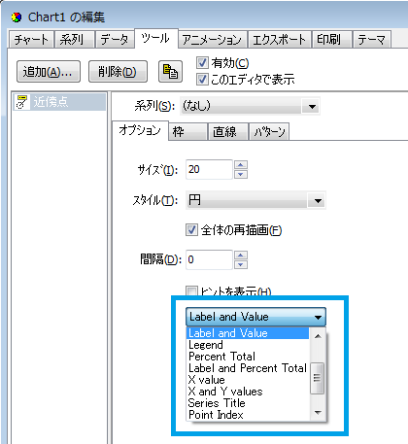Select the 近傍点 tool icon in list
Viewport: 408px width, 444px height.
pyautogui.click(x=22, y=102)
